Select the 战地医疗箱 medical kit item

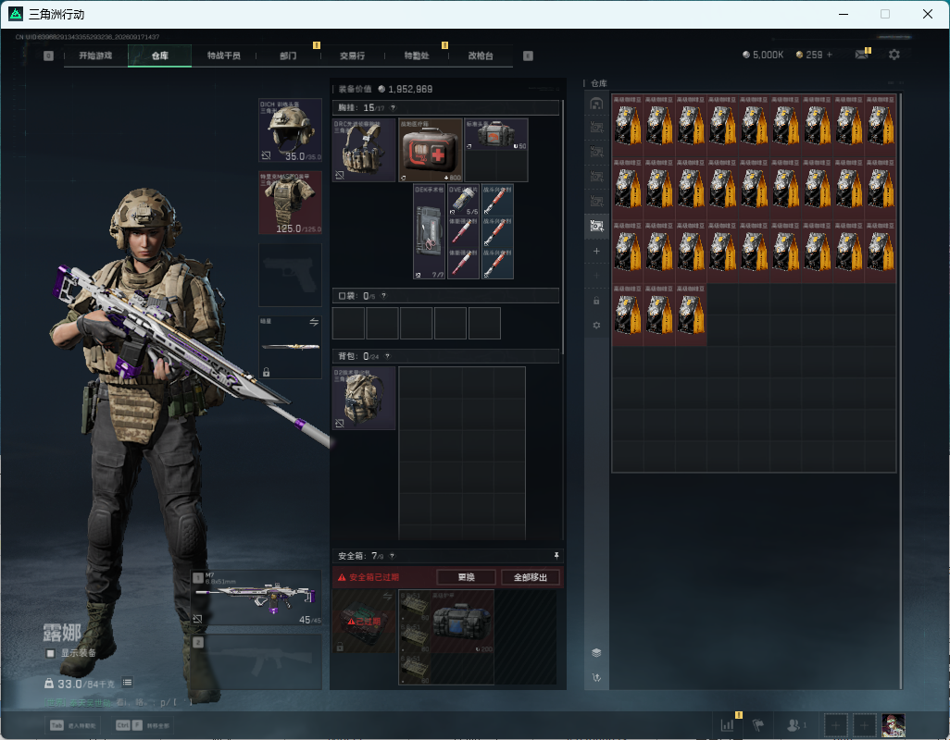(x=431, y=150)
